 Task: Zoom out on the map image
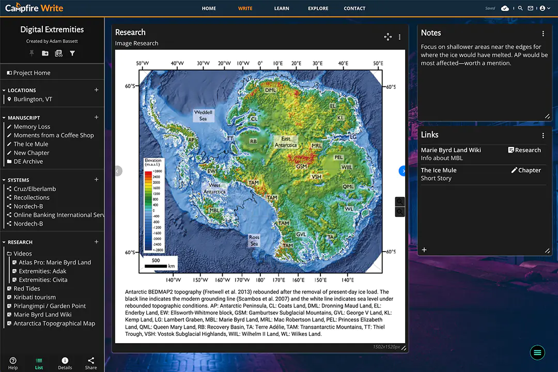(x=399, y=212)
